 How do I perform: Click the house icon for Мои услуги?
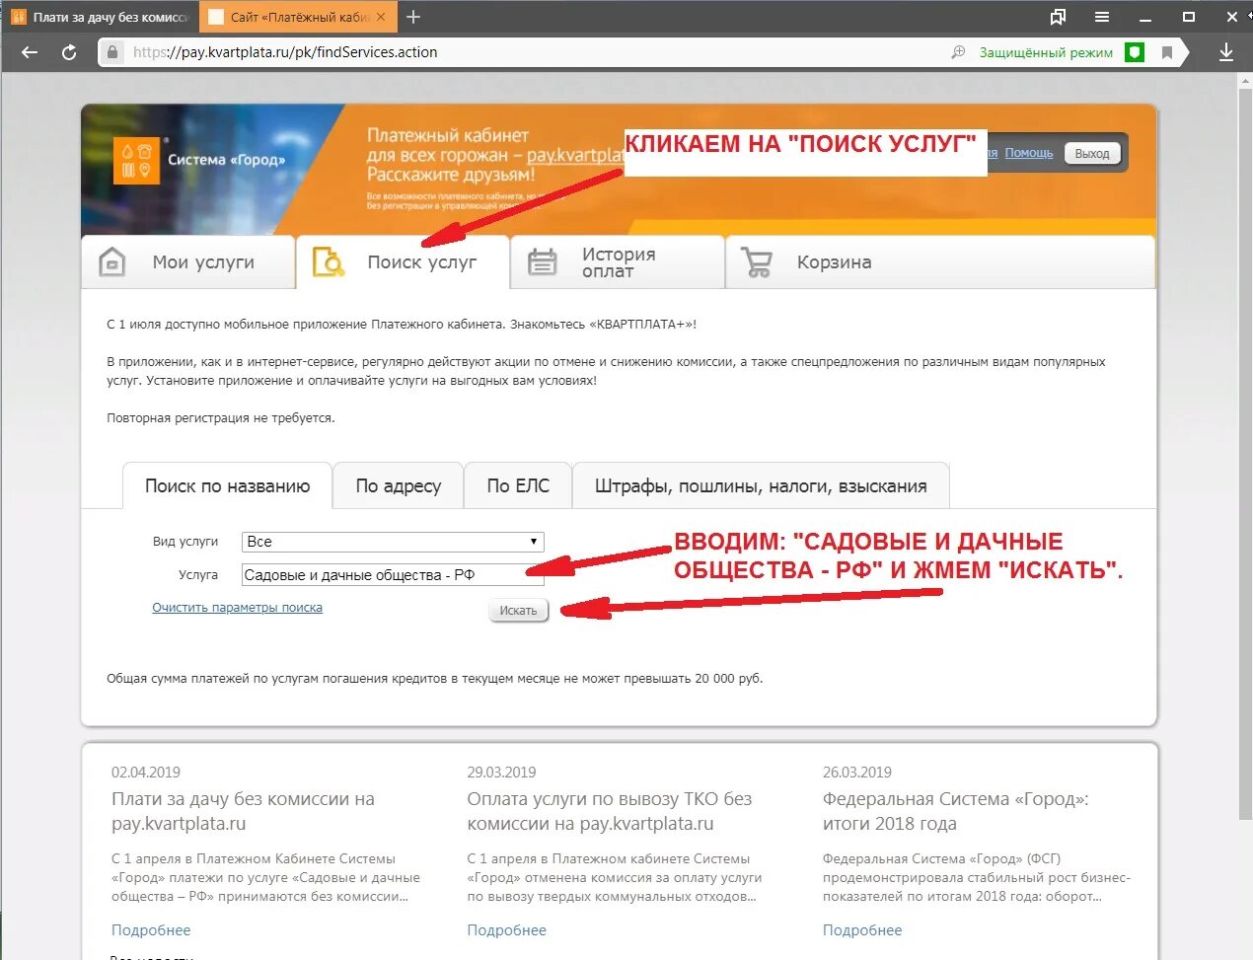tap(112, 261)
